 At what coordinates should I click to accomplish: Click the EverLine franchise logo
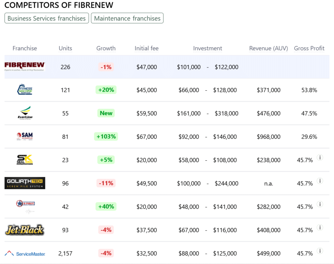click(x=25, y=113)
